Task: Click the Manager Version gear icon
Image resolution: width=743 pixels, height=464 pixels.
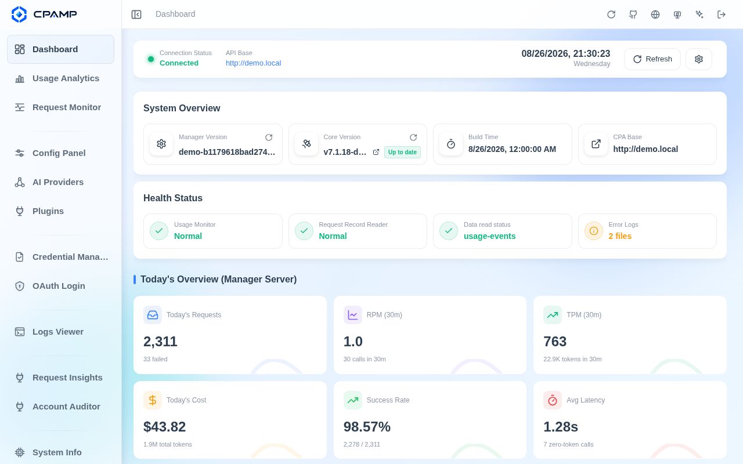Action: (161, 144)
